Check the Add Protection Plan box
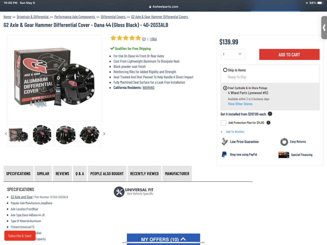 point(223,123)
